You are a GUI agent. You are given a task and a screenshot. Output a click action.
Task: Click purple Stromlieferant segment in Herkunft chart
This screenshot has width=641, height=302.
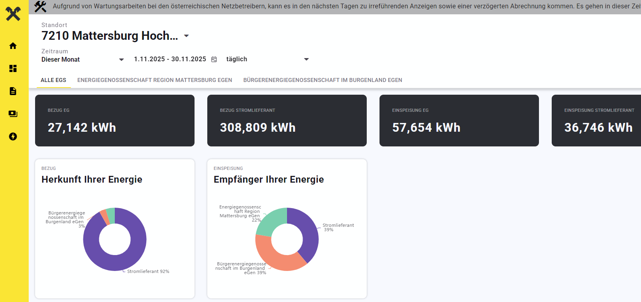132,255
